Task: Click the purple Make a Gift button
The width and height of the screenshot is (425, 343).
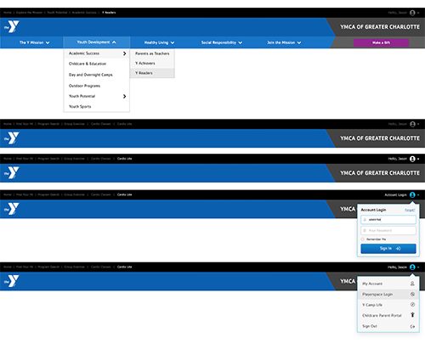Action: pyautogui.click(x=381, y=42)
